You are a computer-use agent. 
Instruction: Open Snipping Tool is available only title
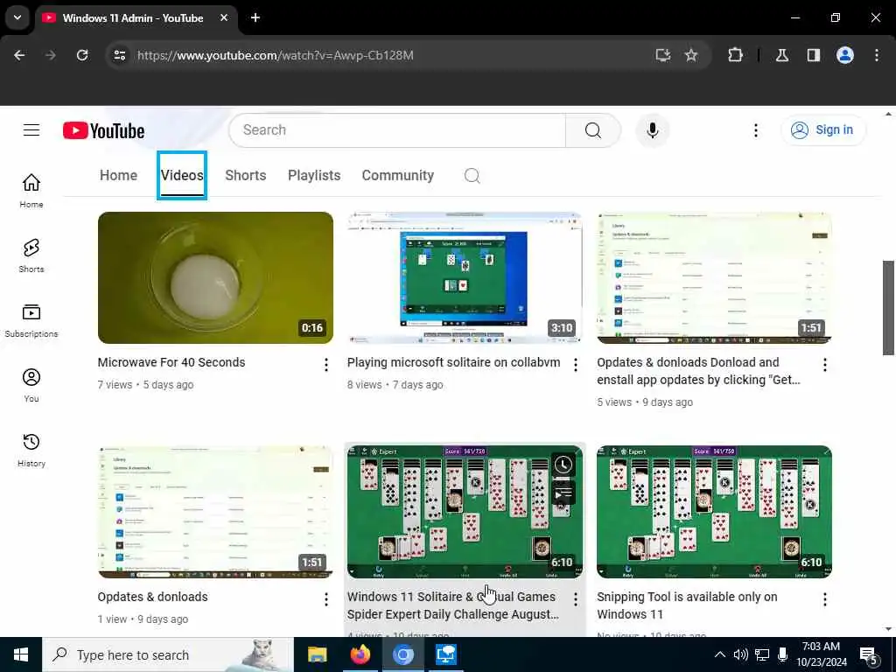(x=687, y=605)
